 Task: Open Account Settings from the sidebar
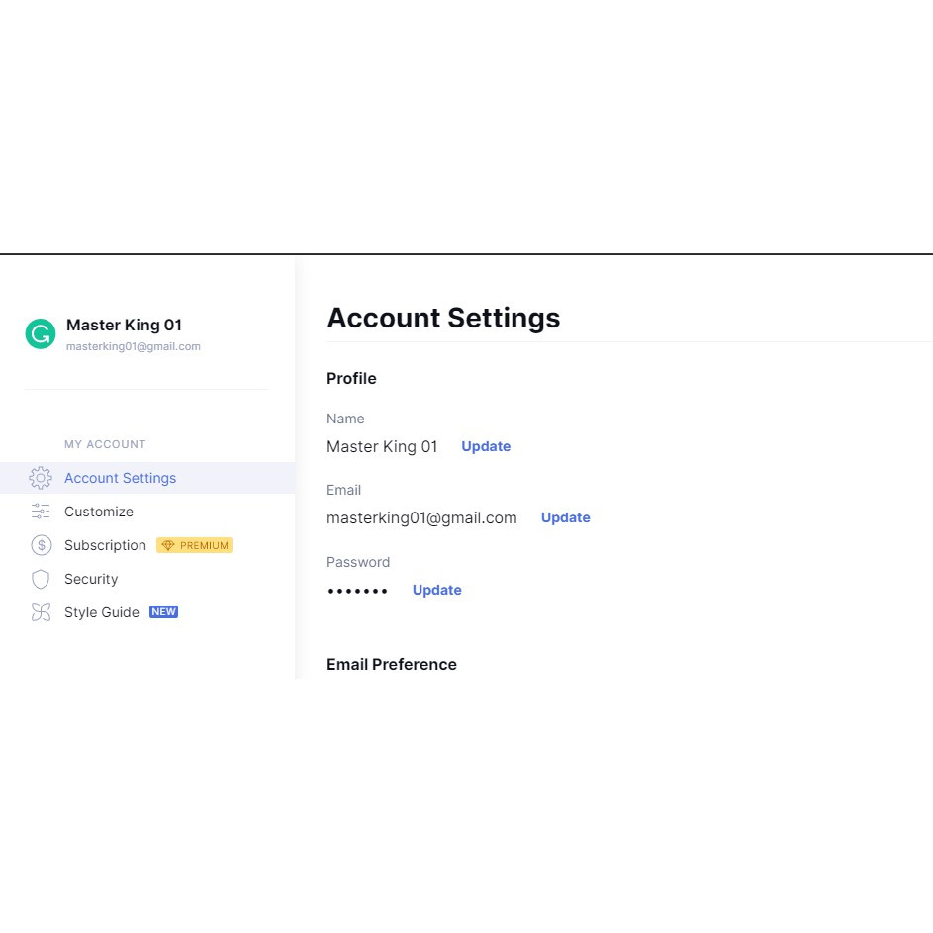[x=120, y=478]
